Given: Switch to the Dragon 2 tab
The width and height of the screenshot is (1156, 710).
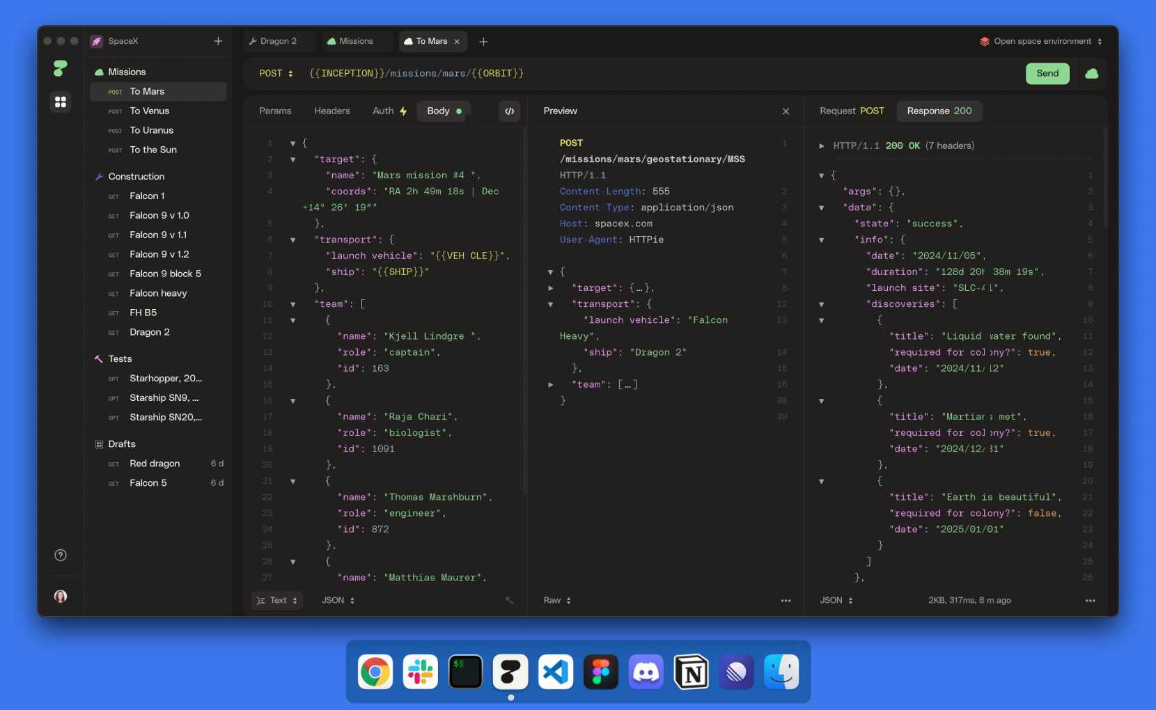Looking at the screenshot, I should pyautogui.click(x=279, y=42).
